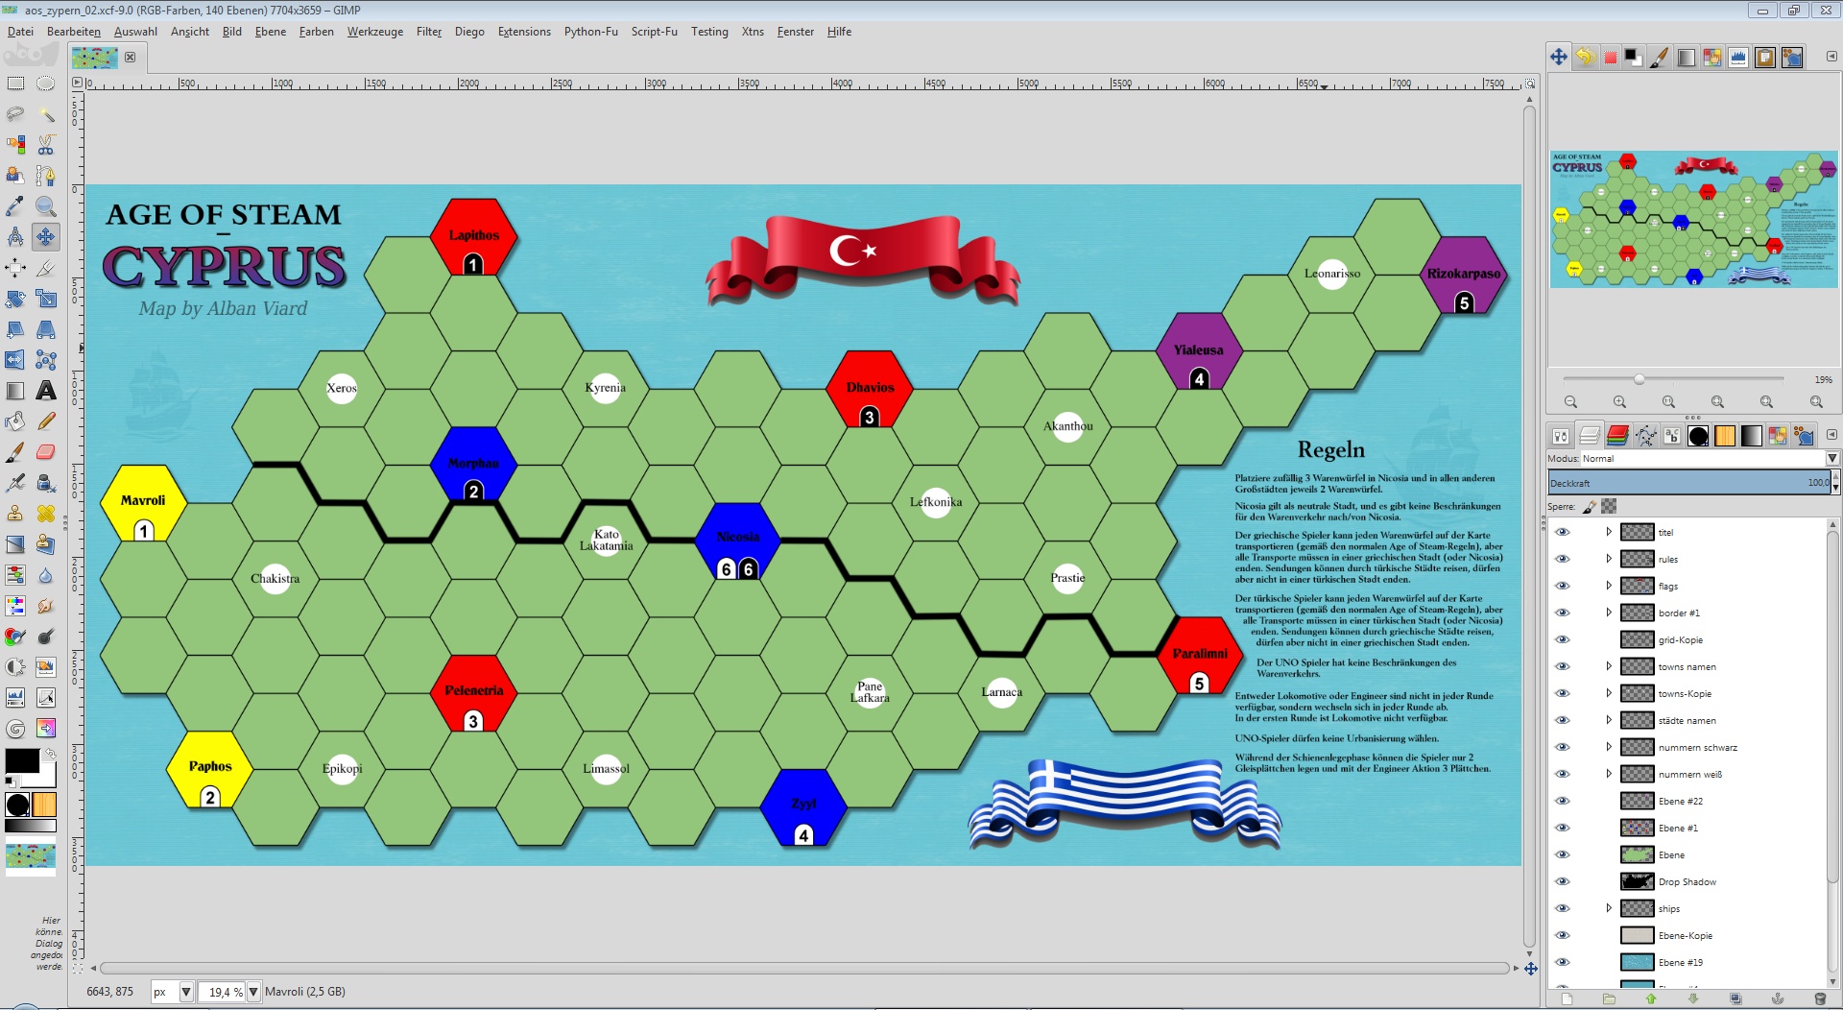
Task: Select the Zoom magnifier tool
Action: click(x=45, y=206)
